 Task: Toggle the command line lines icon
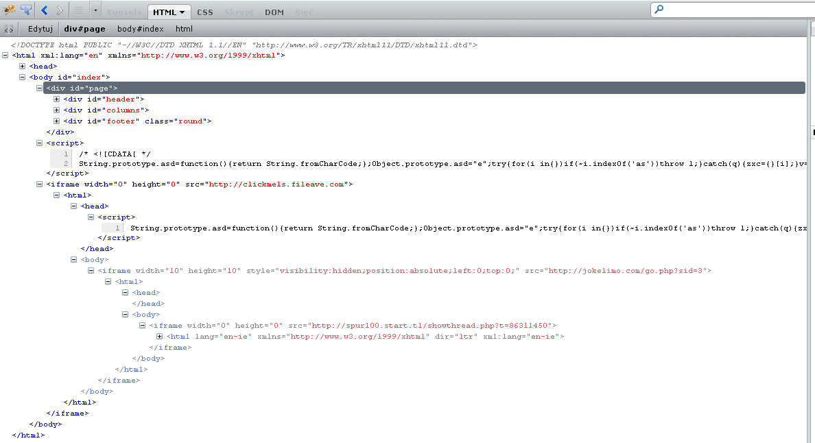coord(78,10)
